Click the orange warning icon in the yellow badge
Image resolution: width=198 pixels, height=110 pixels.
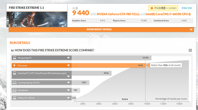(152, 8)
